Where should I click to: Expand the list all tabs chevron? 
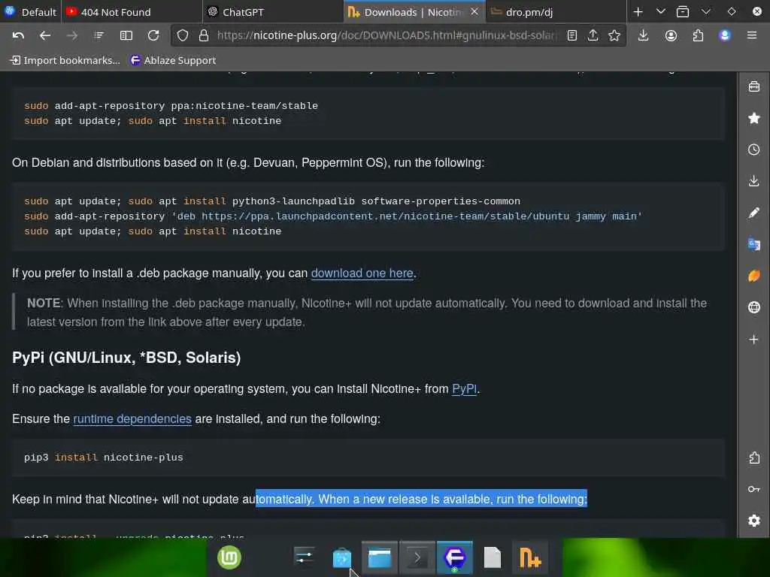pos(661,12)
